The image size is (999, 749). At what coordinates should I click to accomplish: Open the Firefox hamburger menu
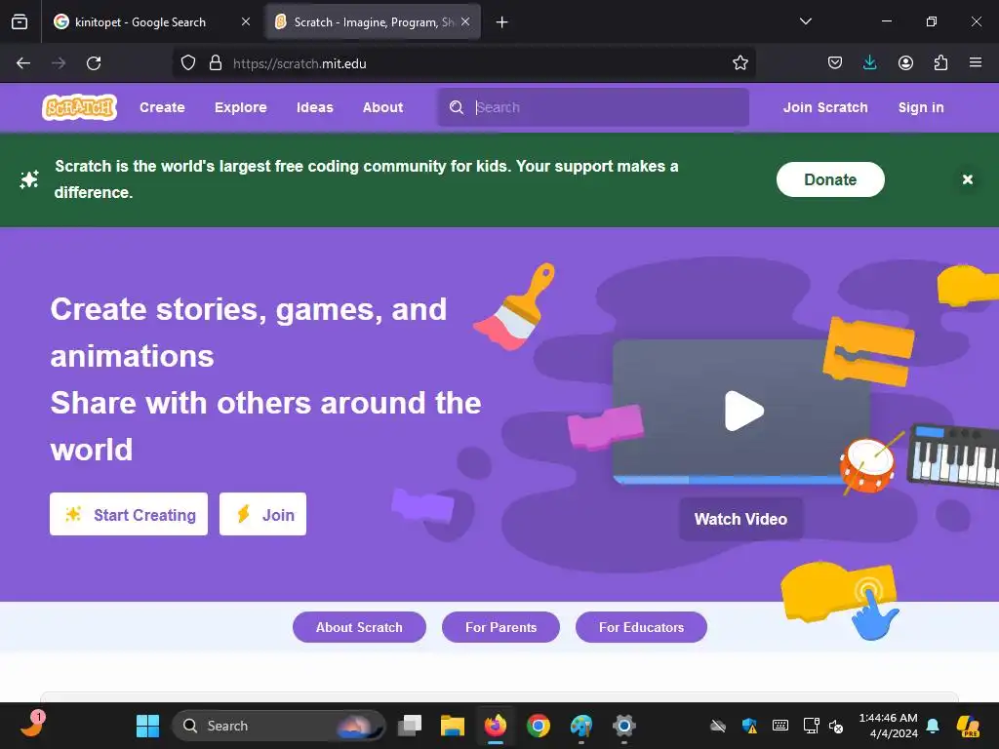point(975,63)
